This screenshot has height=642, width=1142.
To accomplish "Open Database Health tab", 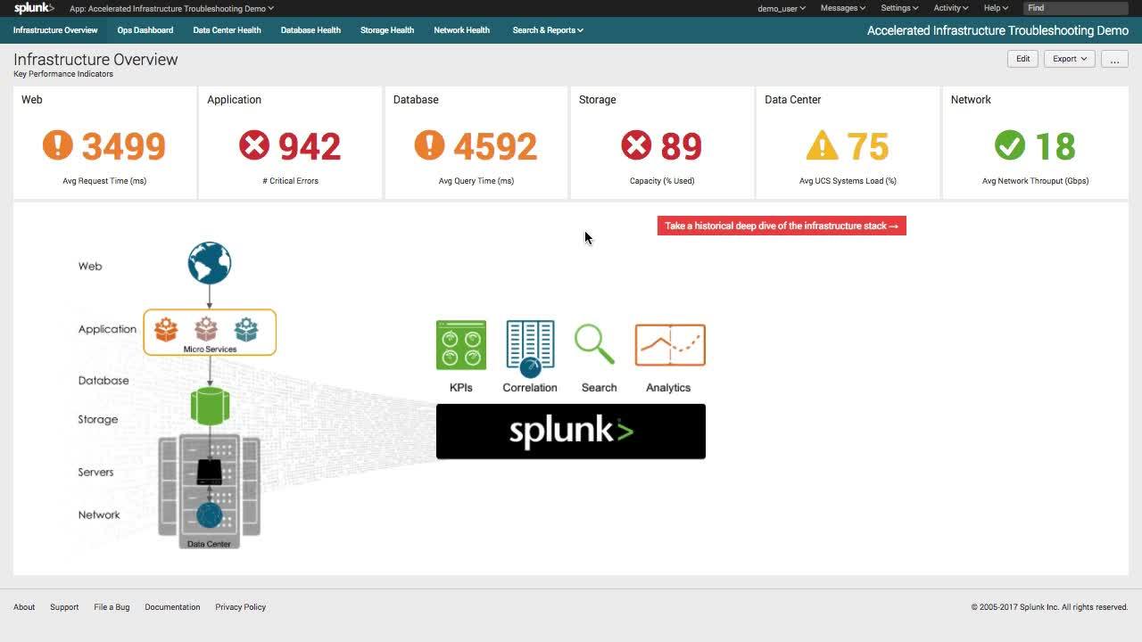I will (310, 30).
